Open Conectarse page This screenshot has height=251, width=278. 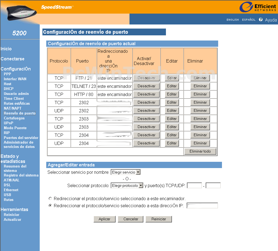(x=13, y=59)
